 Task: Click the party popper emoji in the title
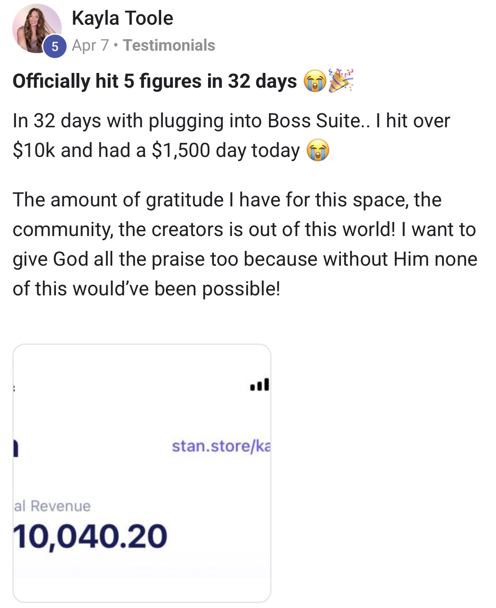(x=341, y=80)
